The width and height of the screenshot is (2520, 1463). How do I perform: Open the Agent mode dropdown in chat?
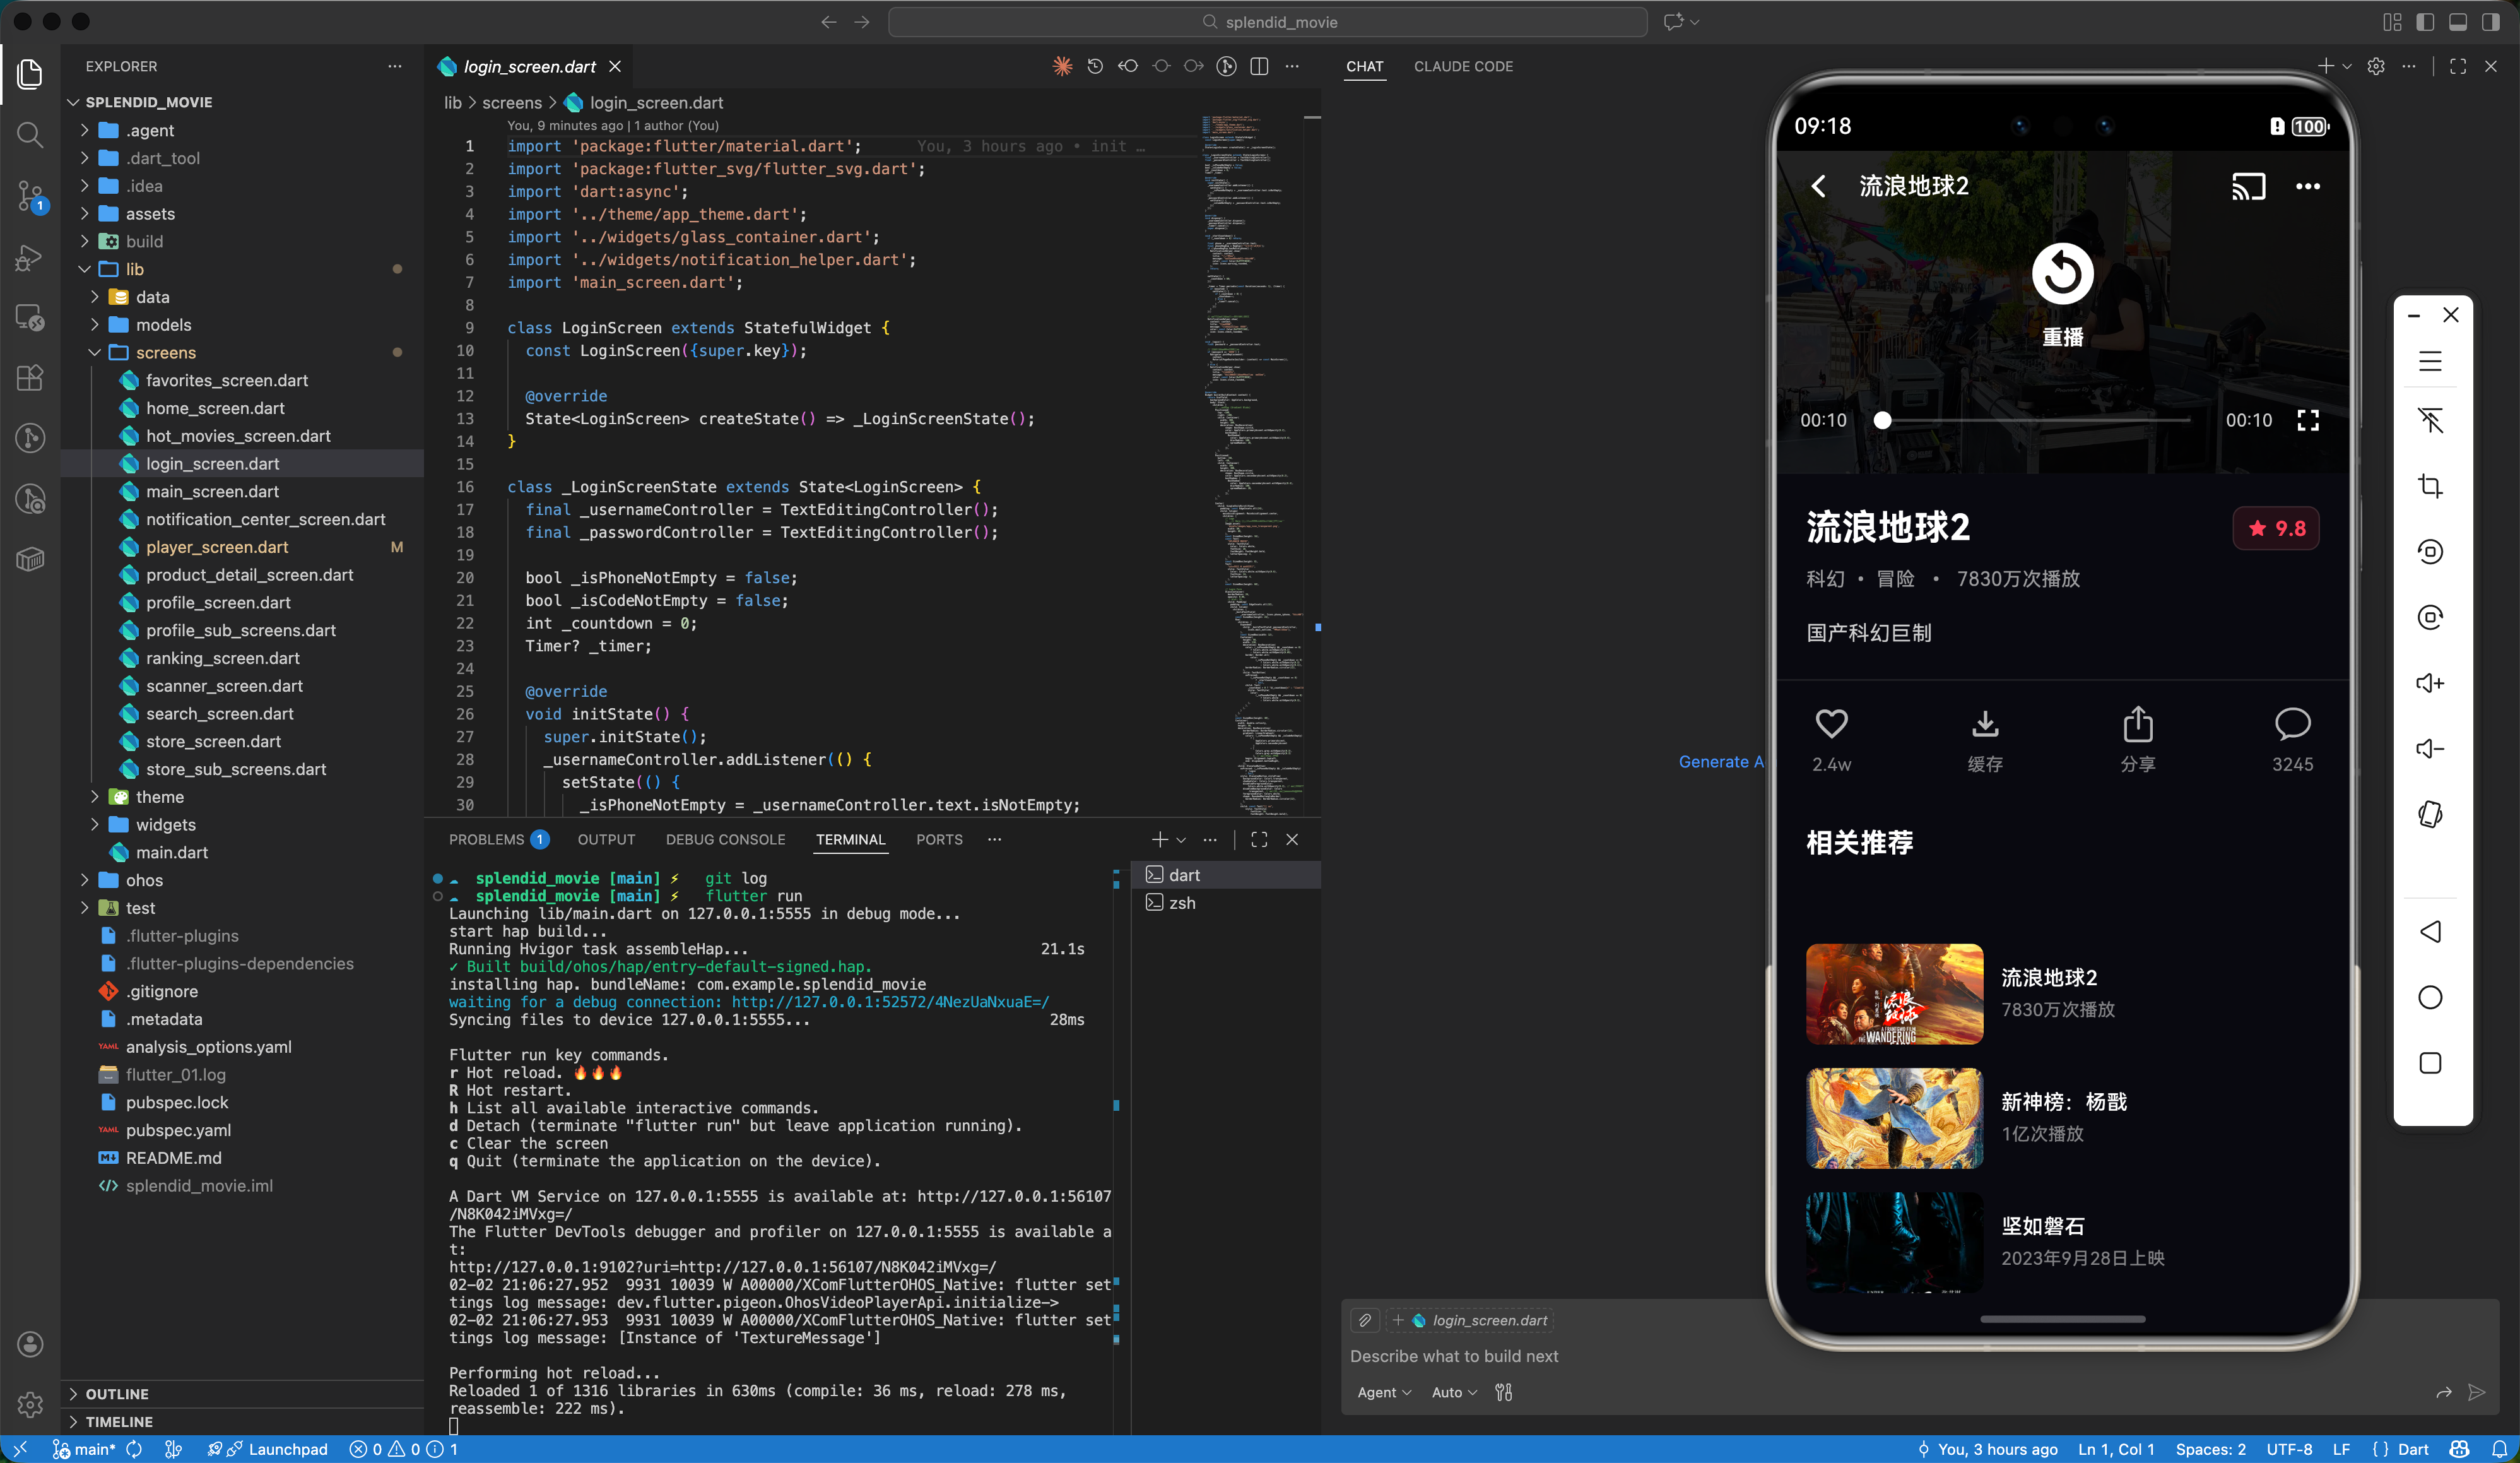[1384, 1392]
